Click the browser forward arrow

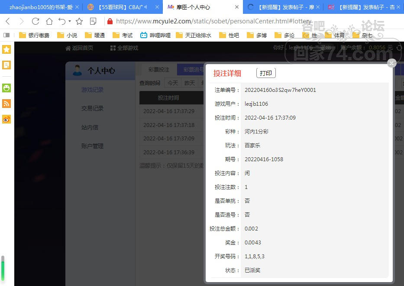22,21
